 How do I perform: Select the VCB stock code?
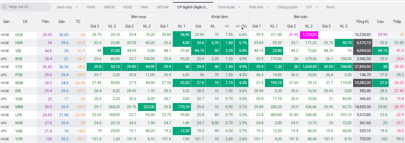pos(19,139)
